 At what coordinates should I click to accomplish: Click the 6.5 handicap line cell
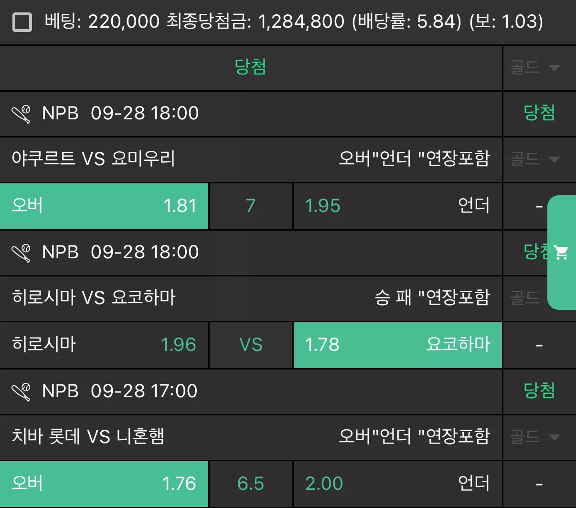point(251,484)
